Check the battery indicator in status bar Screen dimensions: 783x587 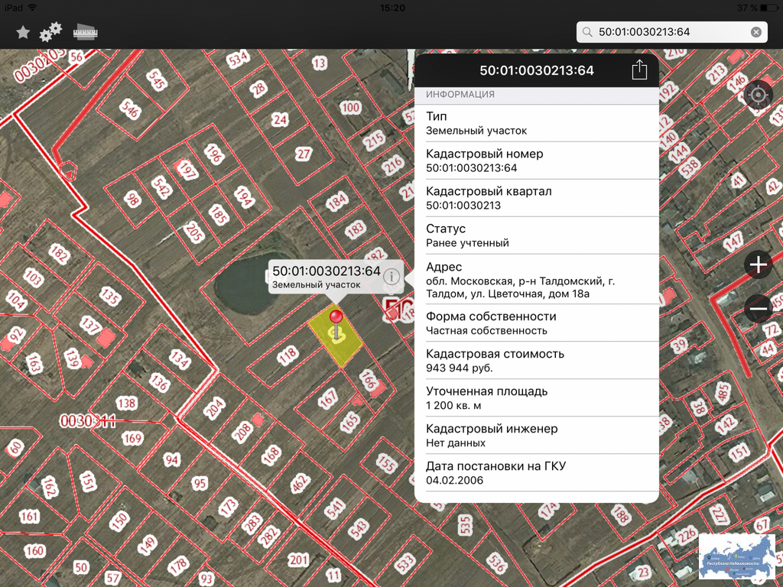[x=768, y=8]
